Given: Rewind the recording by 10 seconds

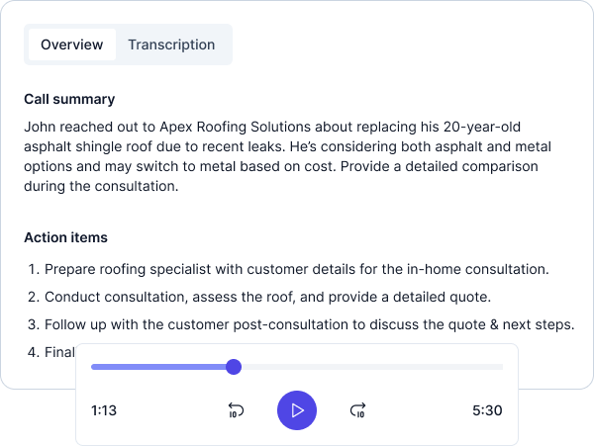Looking at the screenshot, I should coord(236,410).
